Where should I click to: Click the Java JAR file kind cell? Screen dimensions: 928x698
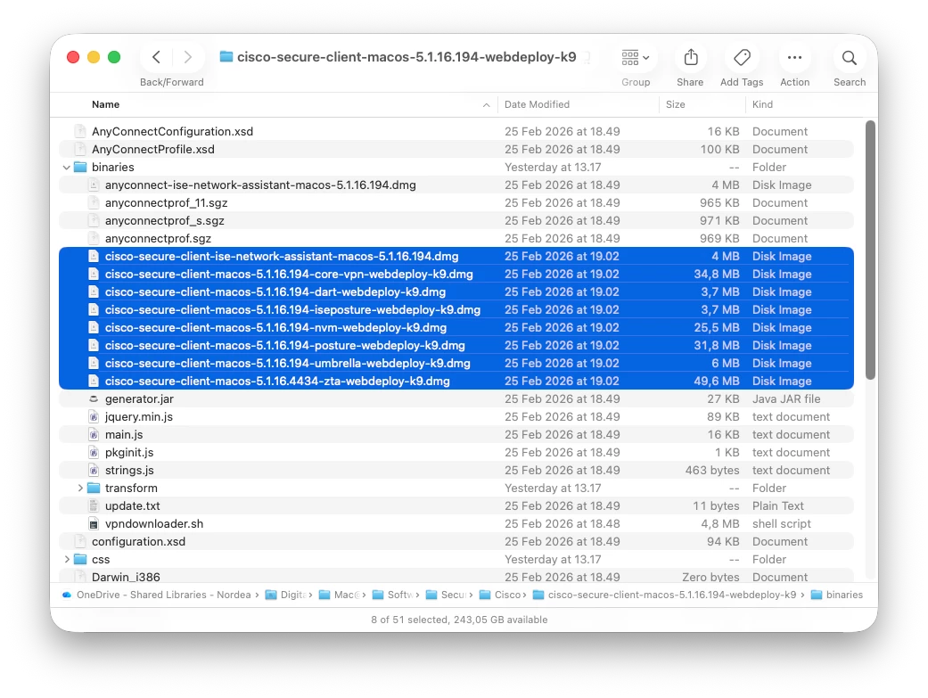click(786, 399)
